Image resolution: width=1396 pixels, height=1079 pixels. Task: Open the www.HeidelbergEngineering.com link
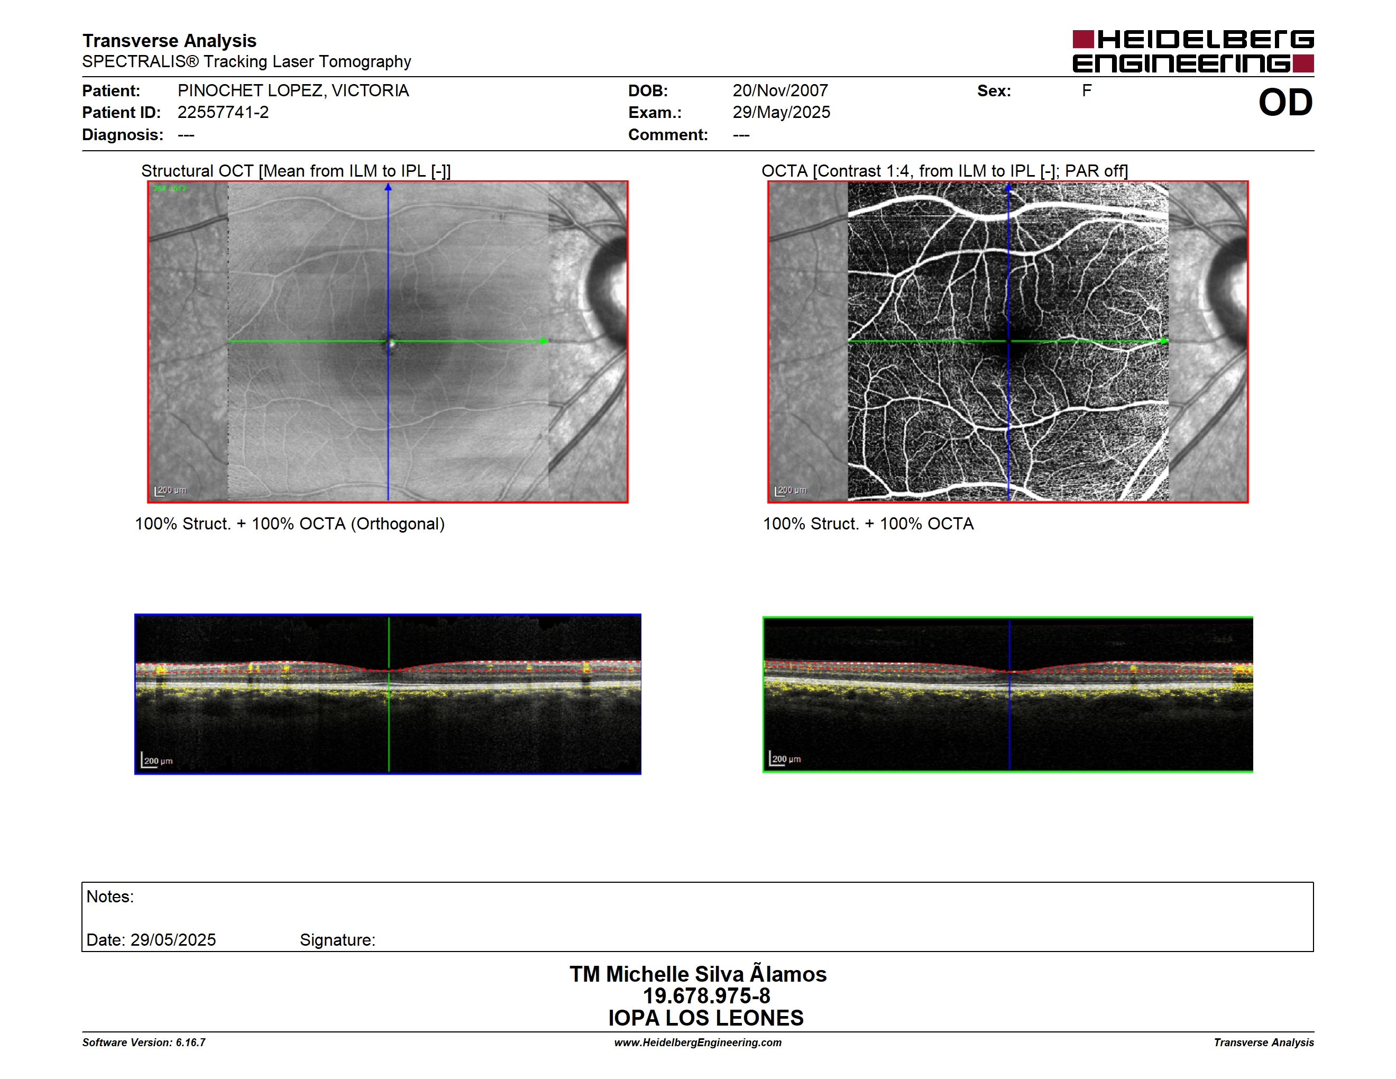pos(698,1043)
